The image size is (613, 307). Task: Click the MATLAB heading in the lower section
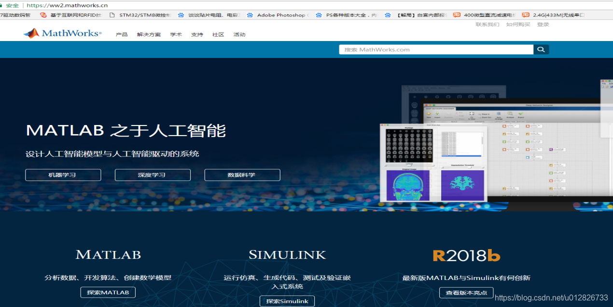[108, 254]
